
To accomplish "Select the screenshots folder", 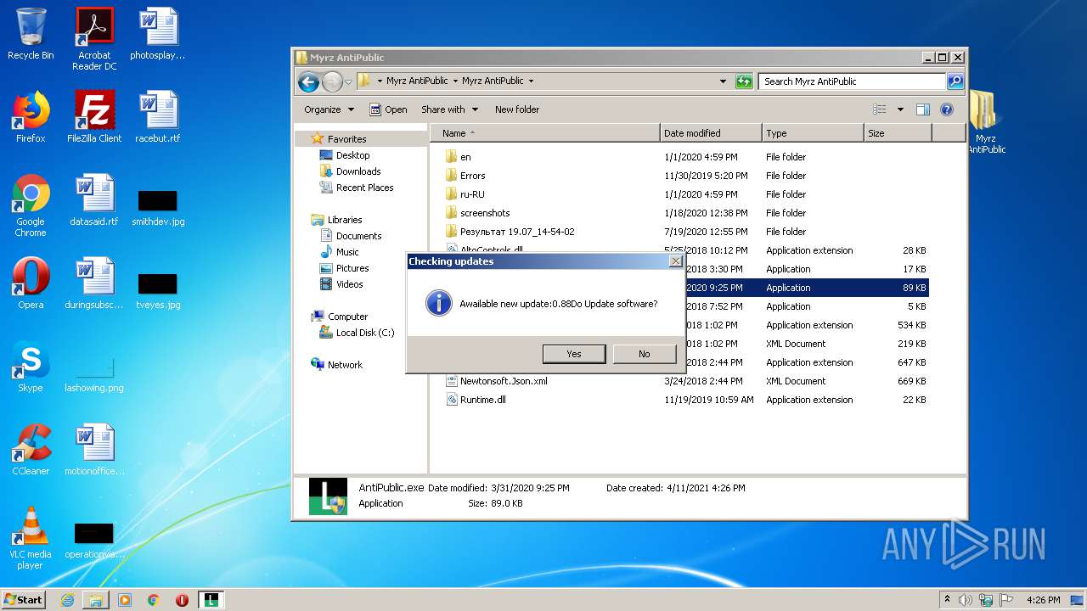I will click(484, 213).
